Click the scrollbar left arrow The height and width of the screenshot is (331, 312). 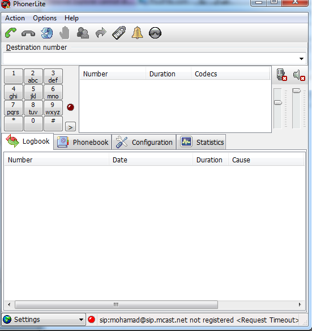(9, 304)
